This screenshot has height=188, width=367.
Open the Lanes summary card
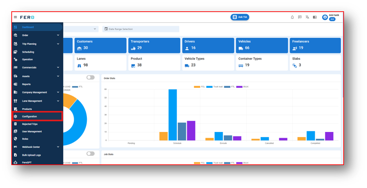click(x=101, y=63)
